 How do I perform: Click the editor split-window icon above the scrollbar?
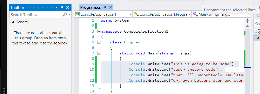(247, 21)
